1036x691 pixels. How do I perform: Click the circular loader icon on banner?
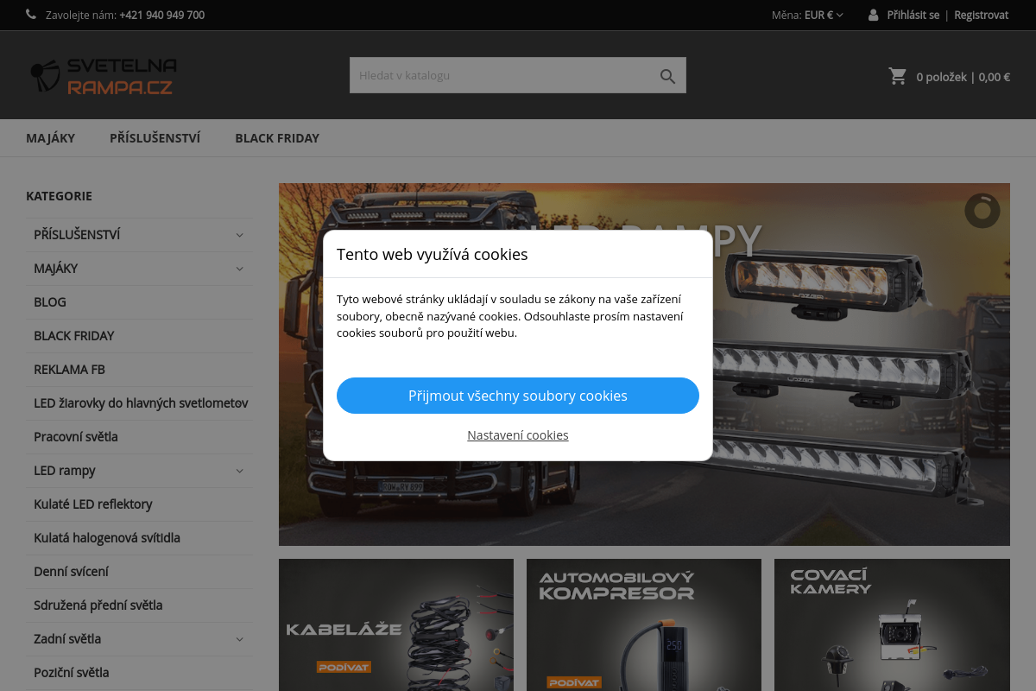point(982,211)
